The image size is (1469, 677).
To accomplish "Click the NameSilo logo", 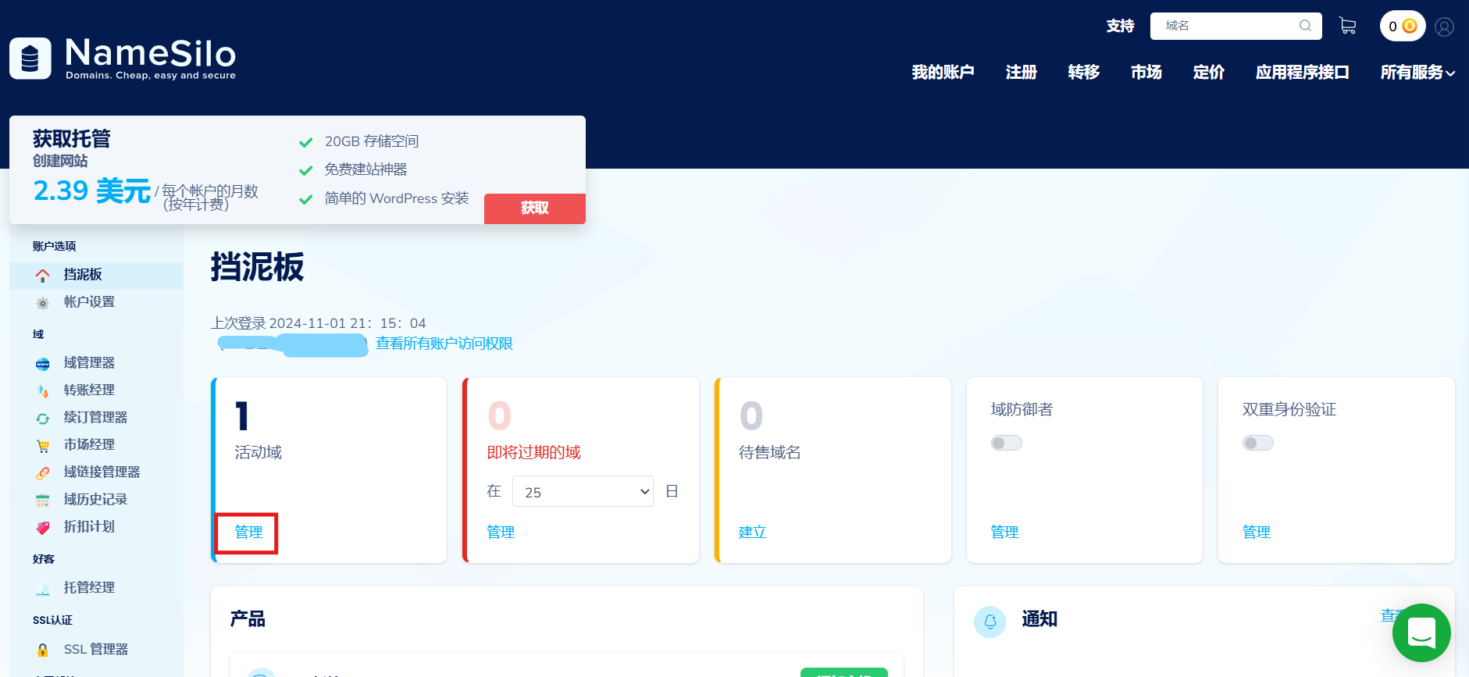I will 123,59.
